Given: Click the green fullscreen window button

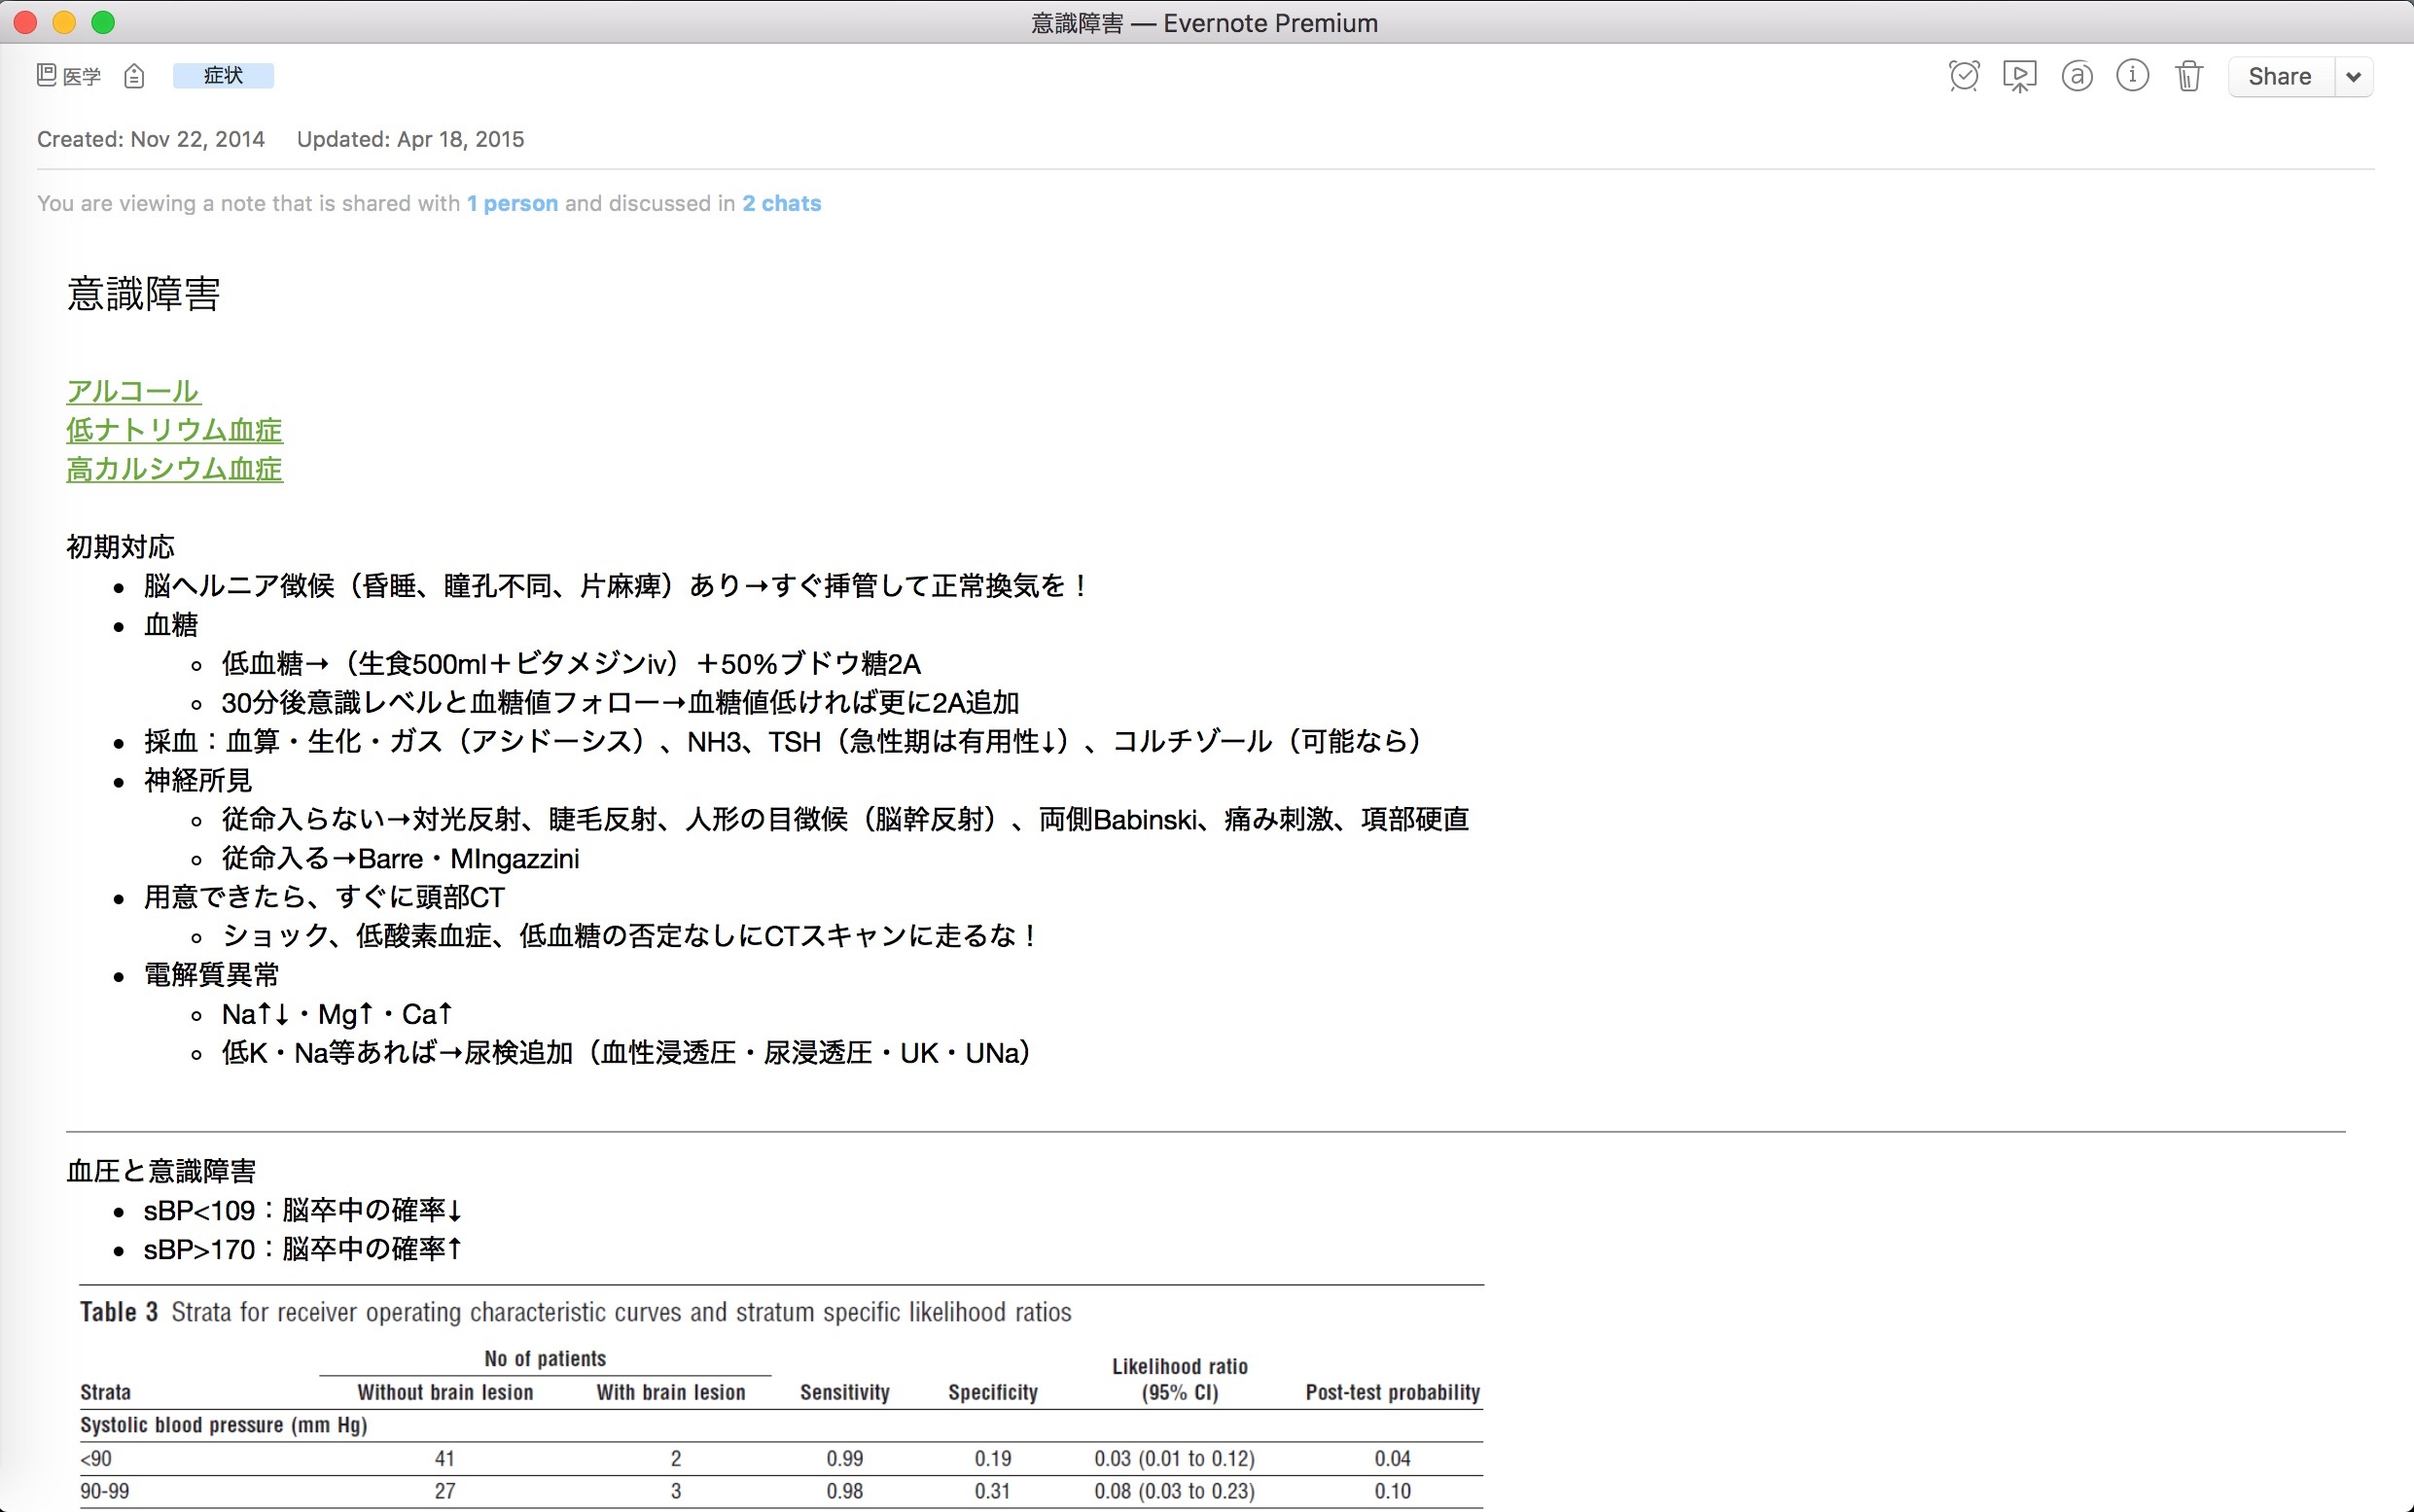Looking at the screenshot, I should point(103,23).
